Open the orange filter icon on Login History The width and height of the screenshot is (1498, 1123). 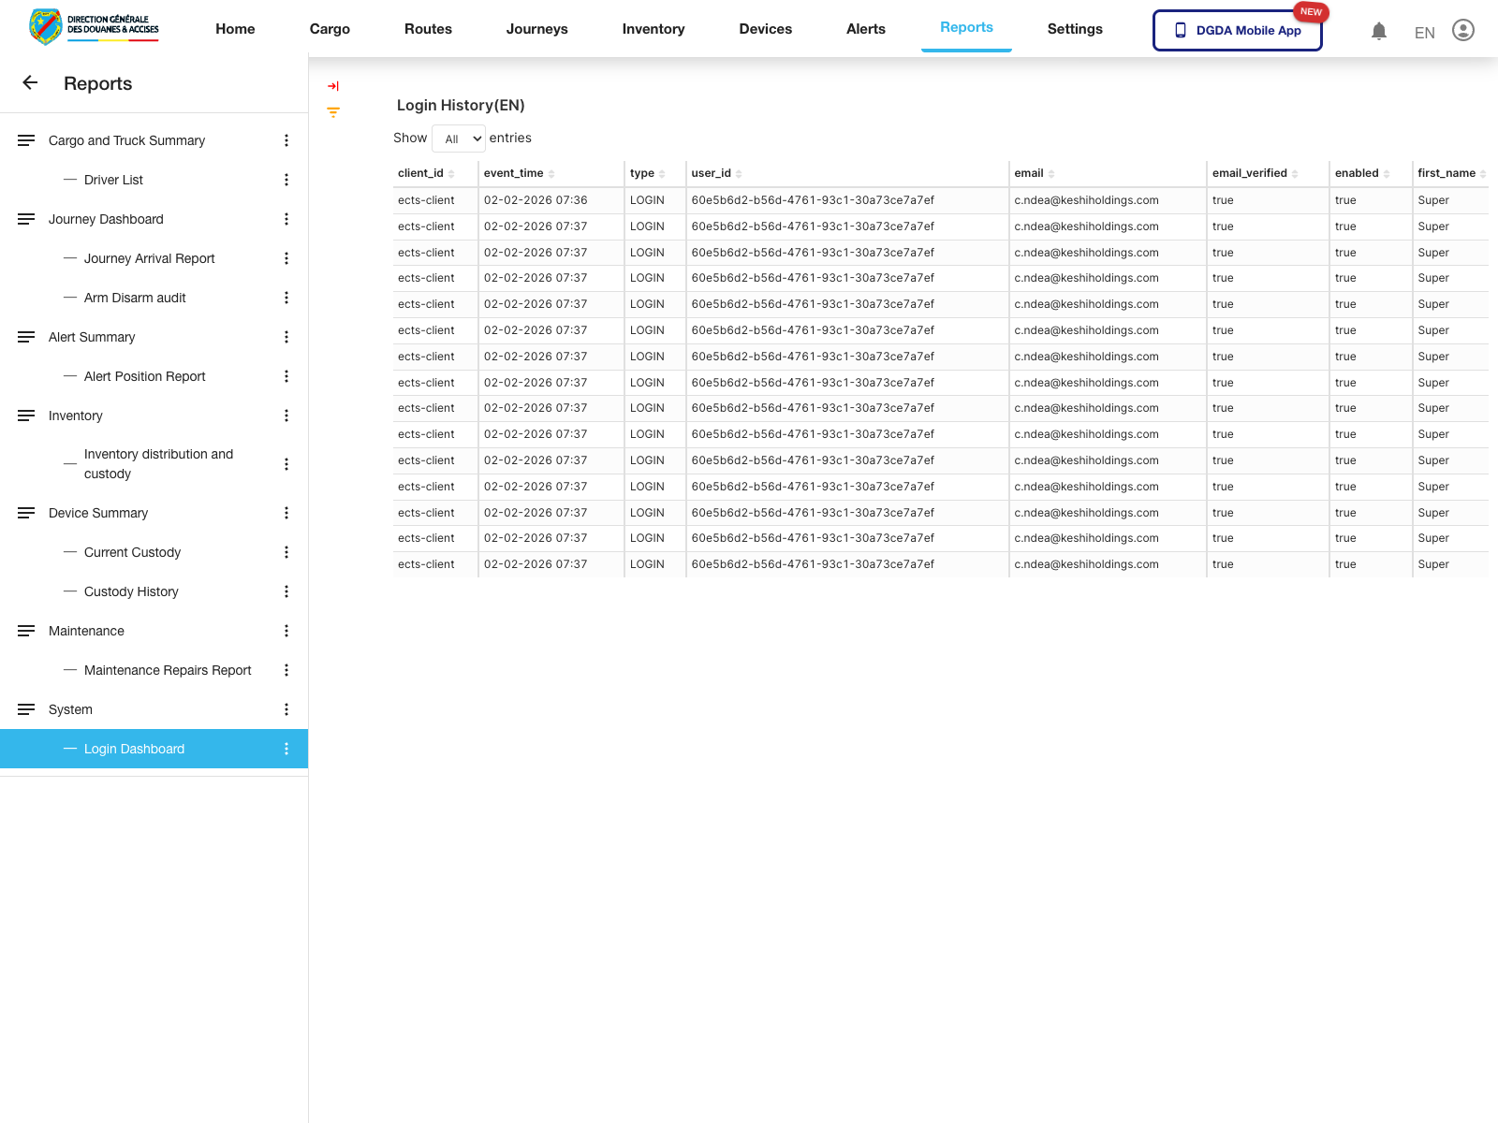pos(333,112)
